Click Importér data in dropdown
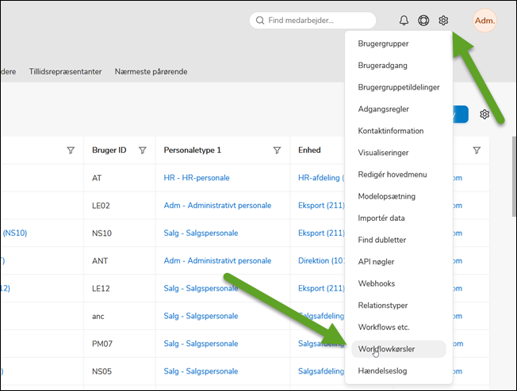Image resolution: width=517 pixels, height=391 pixels. [381, 218]
